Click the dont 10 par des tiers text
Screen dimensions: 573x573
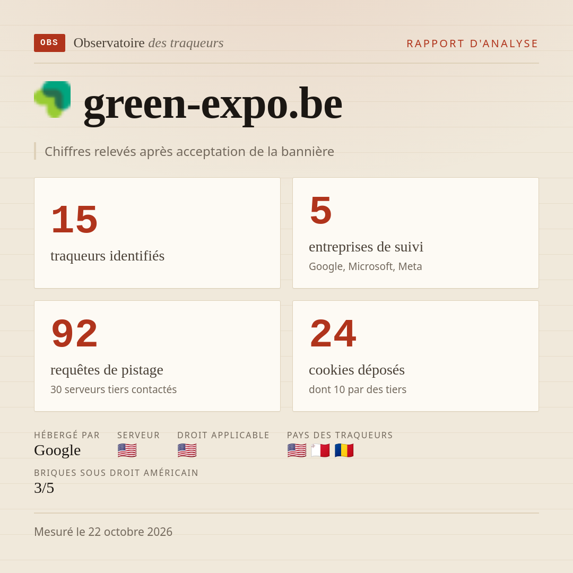tap(358, 389)
